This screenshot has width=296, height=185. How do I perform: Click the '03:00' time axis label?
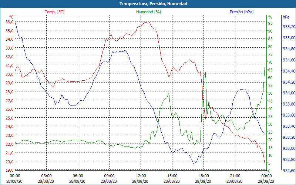tap(47, 176)
